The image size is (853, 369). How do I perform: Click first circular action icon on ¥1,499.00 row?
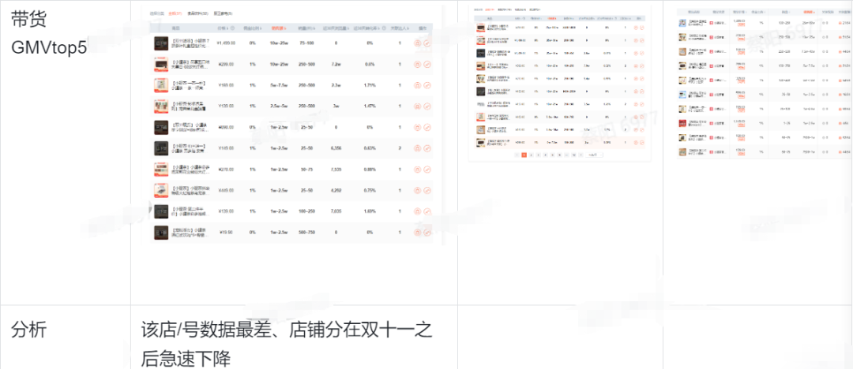coord(416,44)
